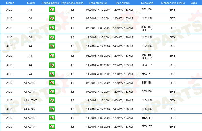Select fuel icon in first 140kW / 190KM row
Screen dimensions: 202x131
[52, 37]
